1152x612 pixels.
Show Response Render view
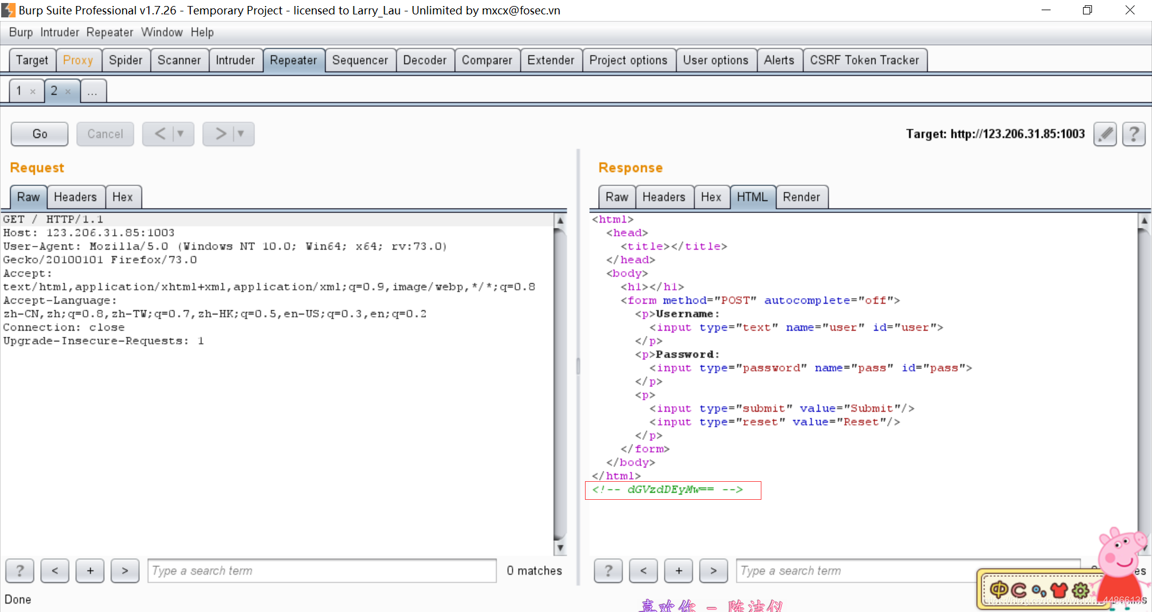coord(802,197)
